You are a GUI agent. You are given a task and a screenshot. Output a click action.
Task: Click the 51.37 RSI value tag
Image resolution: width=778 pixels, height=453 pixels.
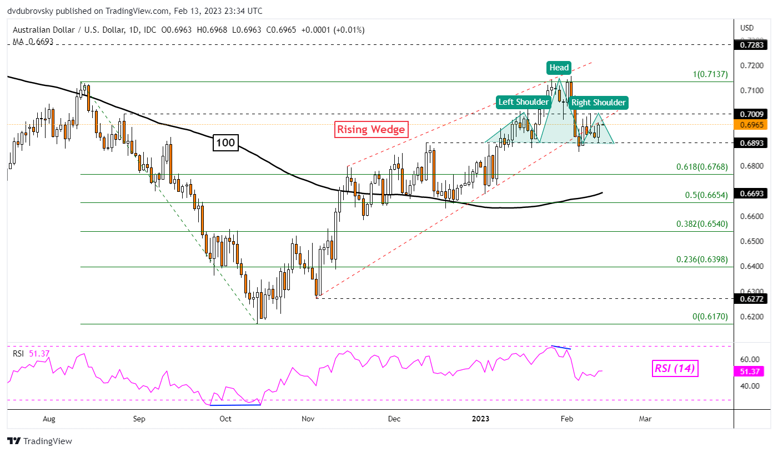[x=750, y=371]
